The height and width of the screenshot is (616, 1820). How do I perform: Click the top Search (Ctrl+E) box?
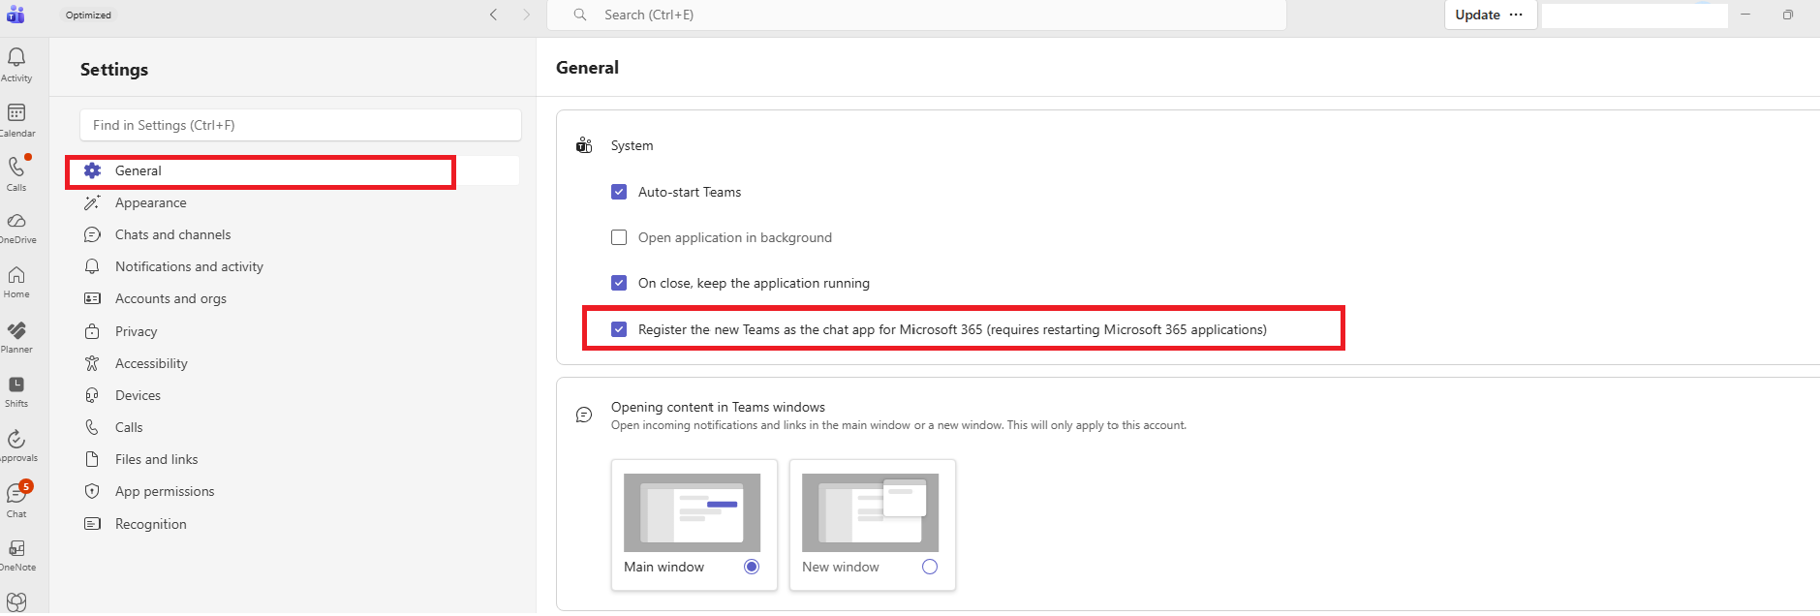pos(917,15)
